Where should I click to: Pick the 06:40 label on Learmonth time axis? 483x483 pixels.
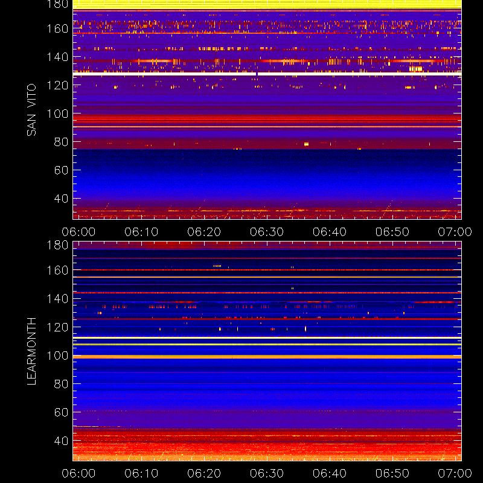pyautogui.click(x=330, y=473)
